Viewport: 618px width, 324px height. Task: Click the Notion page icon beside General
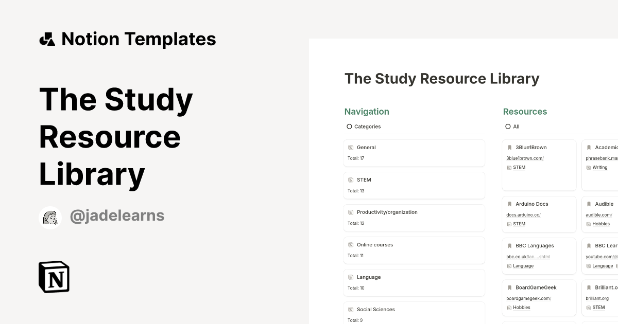point(351,147)
